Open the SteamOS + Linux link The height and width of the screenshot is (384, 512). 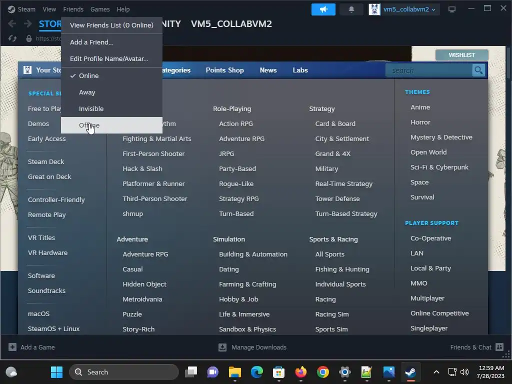53,328
